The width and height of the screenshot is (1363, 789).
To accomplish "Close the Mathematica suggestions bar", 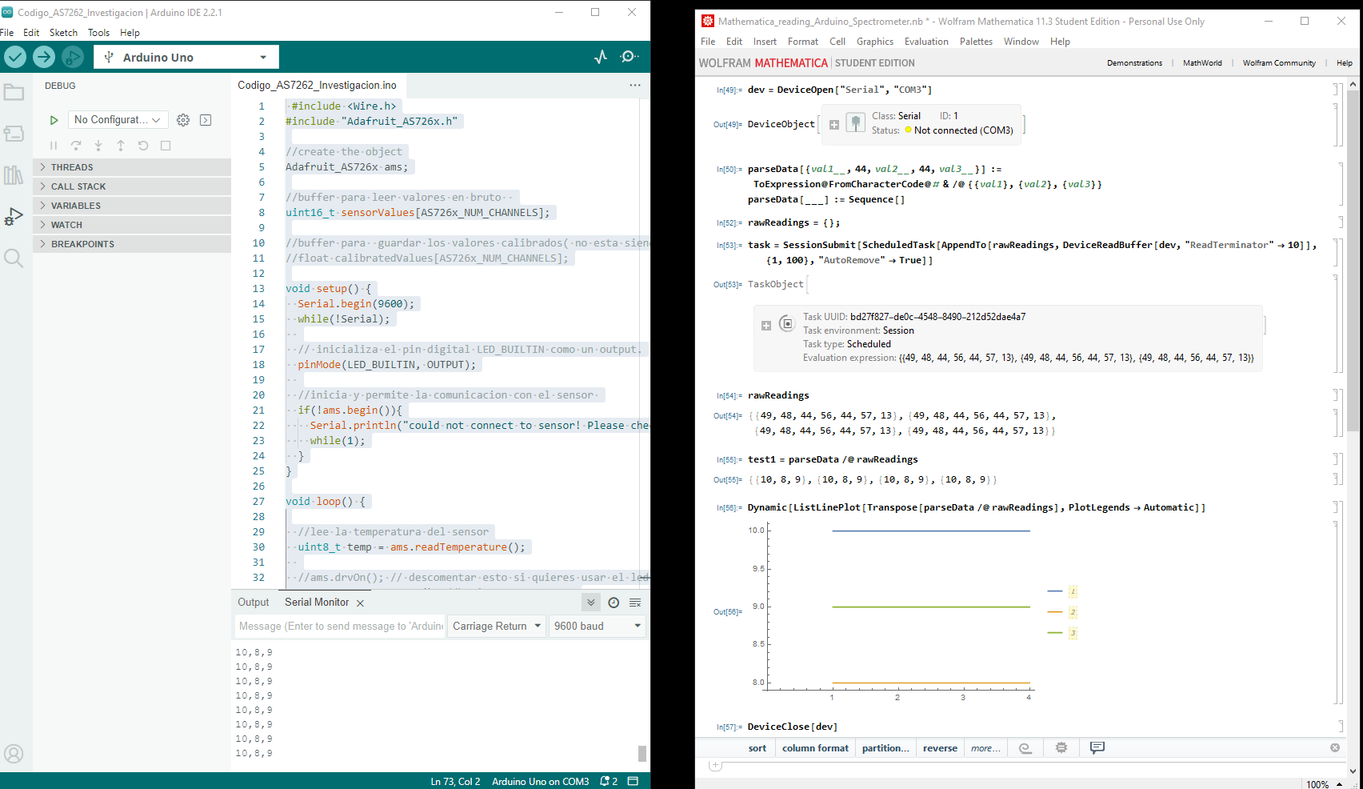I will (x=1335, y=747).
